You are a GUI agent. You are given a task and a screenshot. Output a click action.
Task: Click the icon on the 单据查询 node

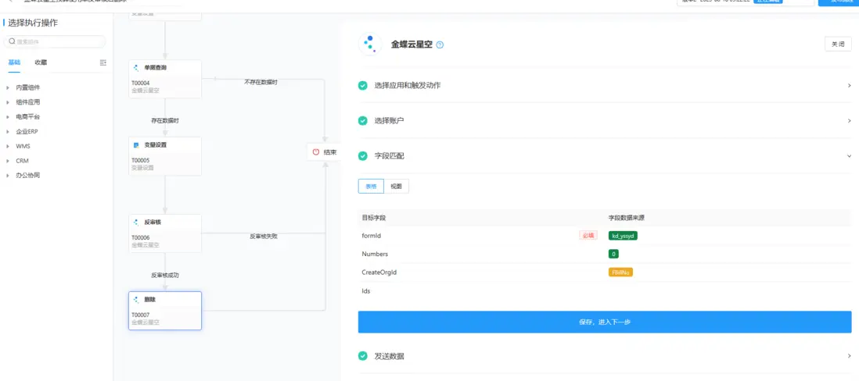pos(136,68)
